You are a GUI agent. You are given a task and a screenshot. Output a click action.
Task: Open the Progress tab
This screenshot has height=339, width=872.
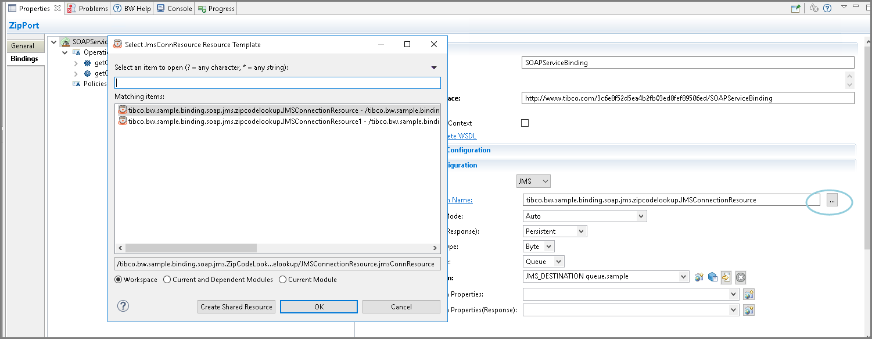216,9
